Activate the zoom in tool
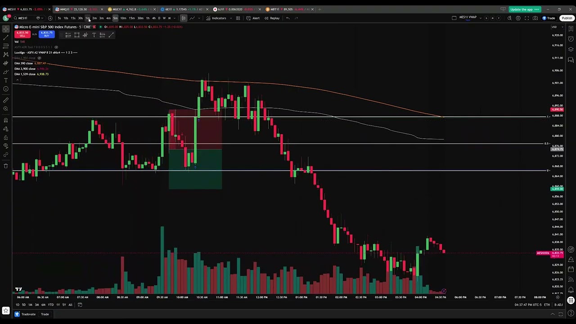This screenshot has height=324, width=576. tap(6, 109)
